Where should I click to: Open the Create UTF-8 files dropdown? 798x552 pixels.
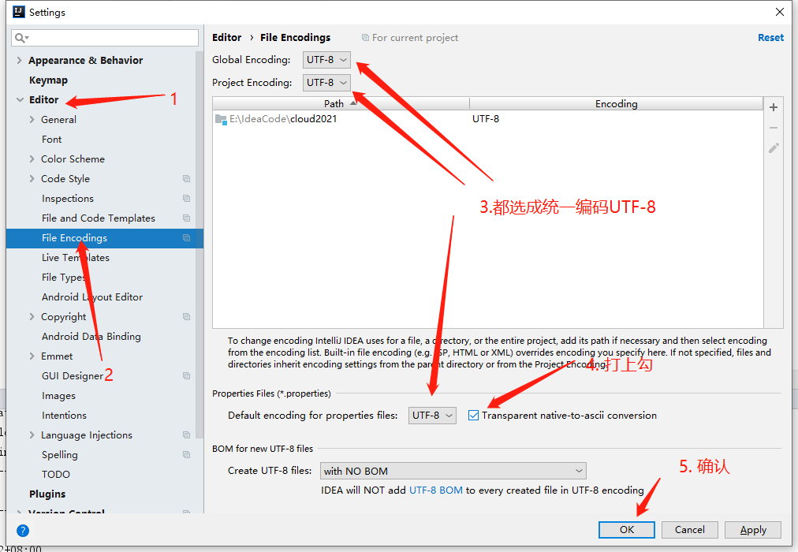pos(453,471)
